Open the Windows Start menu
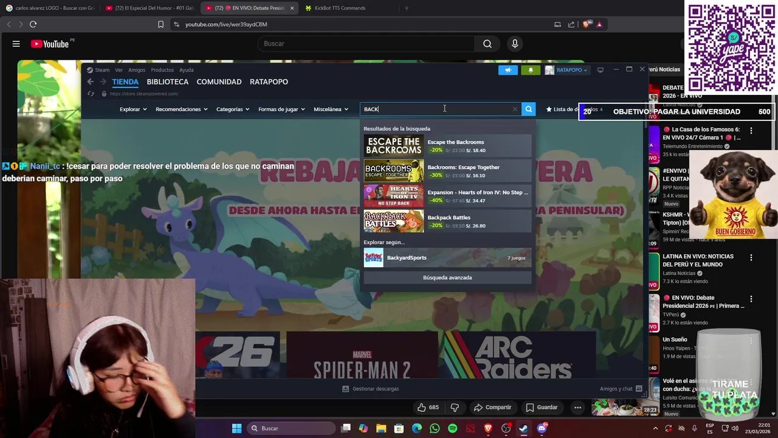Screen dimensions: 778x438 [x=236, y=428]
